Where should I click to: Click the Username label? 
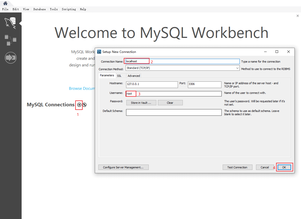click(116, 93)
